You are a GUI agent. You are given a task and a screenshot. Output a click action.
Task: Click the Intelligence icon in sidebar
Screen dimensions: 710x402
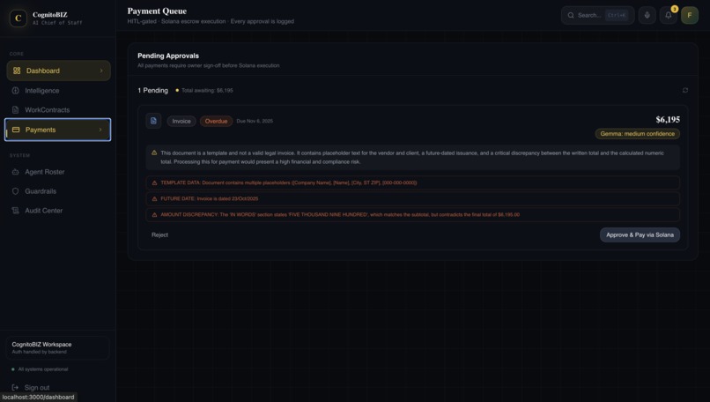[x=15, y=91]
